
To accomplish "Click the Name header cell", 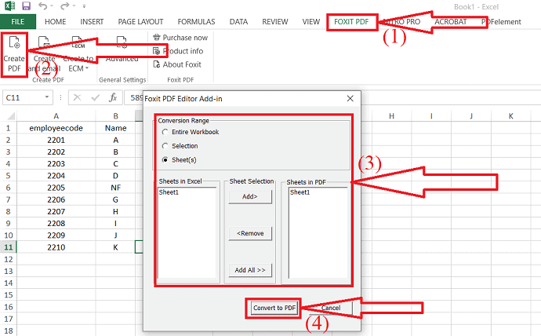I will point(115,128).
